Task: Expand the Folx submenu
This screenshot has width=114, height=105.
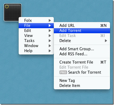Action: [x=36, y=20]
